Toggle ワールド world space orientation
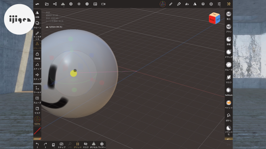Image resolution: width=266 pixels, height=149 pixels. [x=37, y=89]
